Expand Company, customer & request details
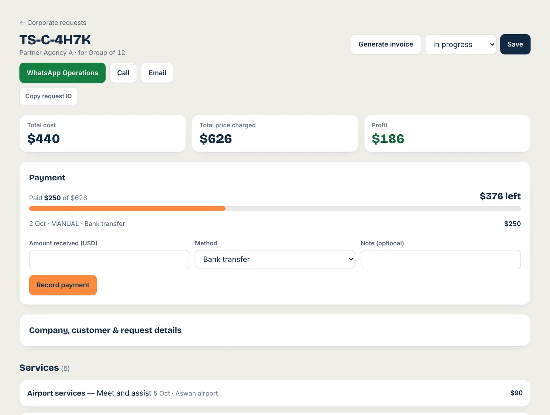This screenshot has width=550, height=415. 275,330
